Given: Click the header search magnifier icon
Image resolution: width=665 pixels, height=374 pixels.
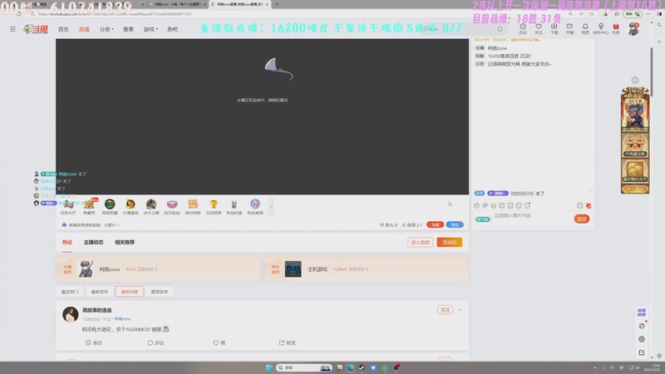Looking at the screenshot, I should (x=500, y=29).
